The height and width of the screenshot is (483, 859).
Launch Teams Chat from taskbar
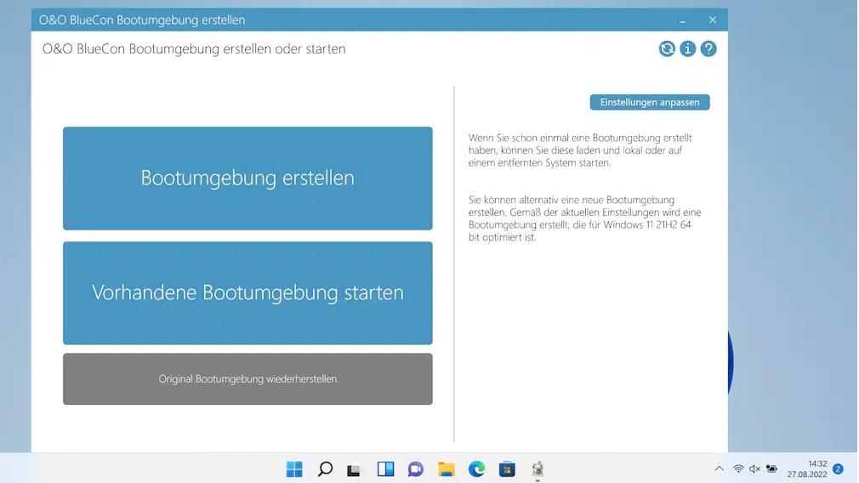coord(416,469)
